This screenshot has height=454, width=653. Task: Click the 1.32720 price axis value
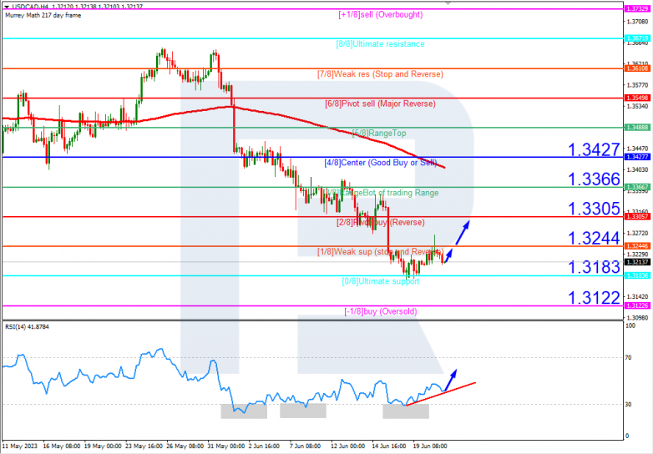pyautogui.click(x=638, y=233)
